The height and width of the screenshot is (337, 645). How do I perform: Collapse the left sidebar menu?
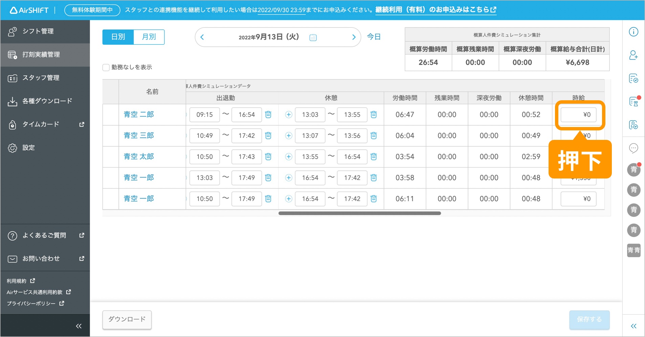(x=79, y=326)
